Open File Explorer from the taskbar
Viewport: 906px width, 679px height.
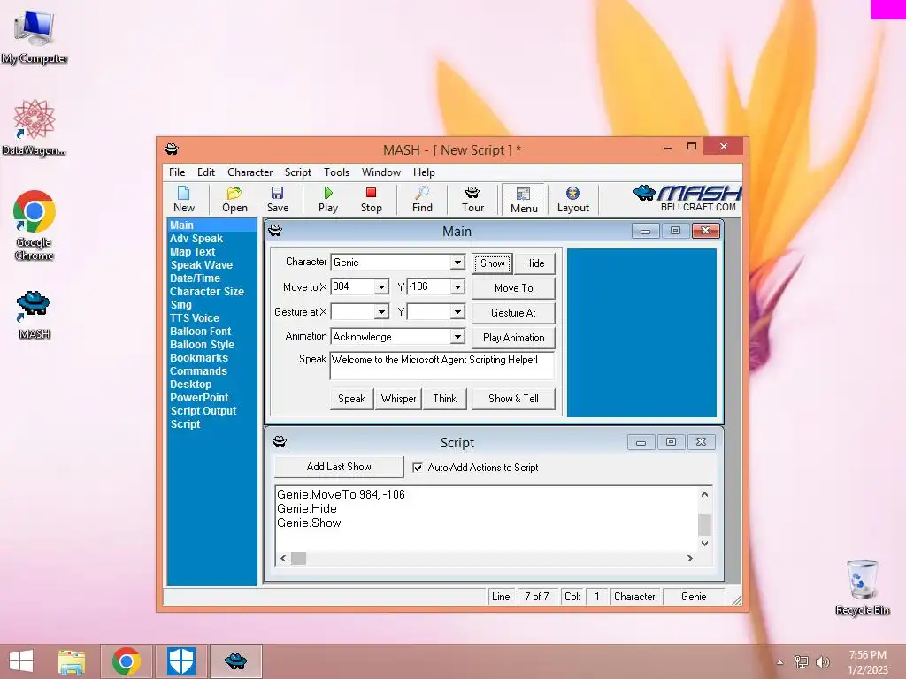[72, 661]
